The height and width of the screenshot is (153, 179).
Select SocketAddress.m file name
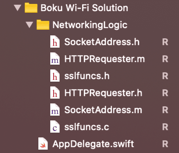pos(103,110)
